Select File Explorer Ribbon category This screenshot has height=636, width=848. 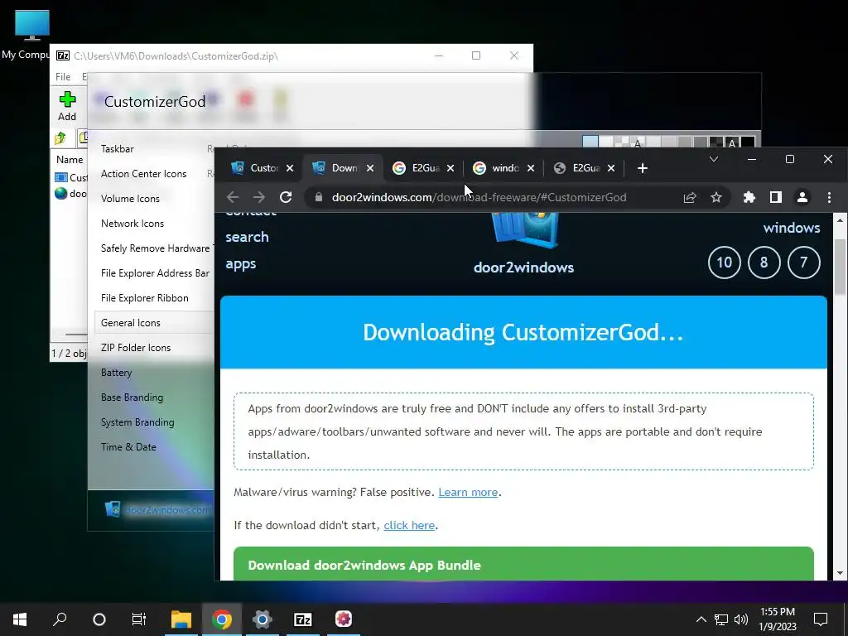(144, 298)
